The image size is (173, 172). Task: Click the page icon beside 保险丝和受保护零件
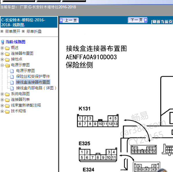pyautogui.click(x=12, y=77)
